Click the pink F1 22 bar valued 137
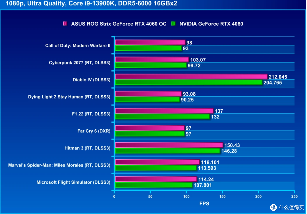Viewport: 307px width, 214px height. (164, 111)
